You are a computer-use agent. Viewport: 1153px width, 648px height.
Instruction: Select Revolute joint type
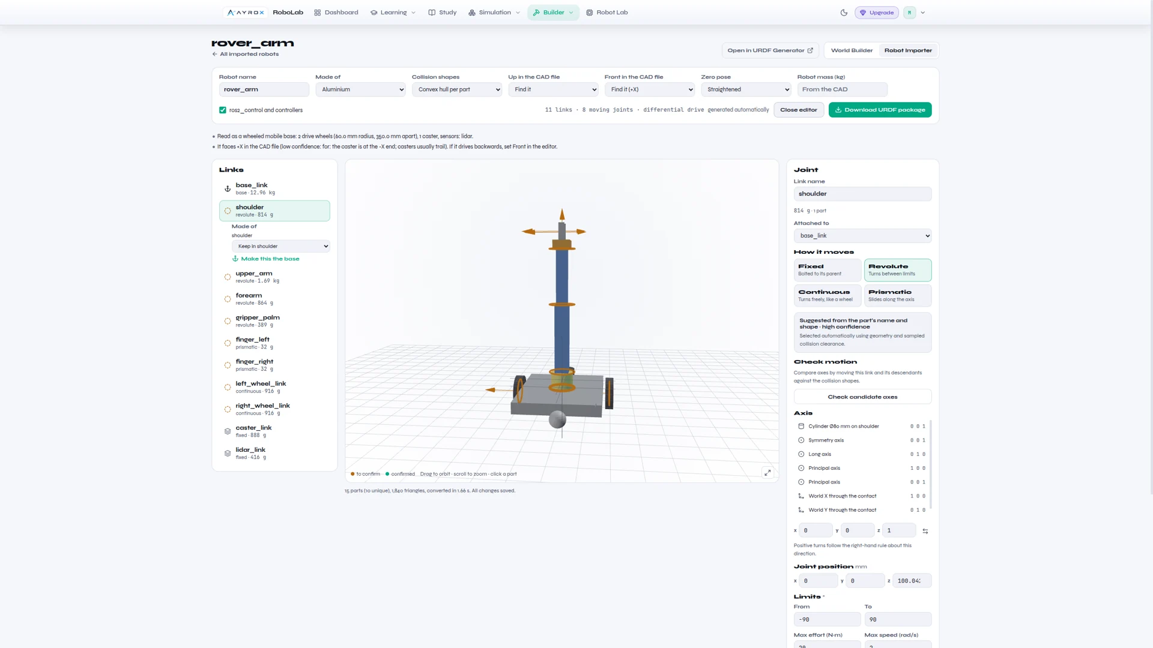click(x=898, y=270)
